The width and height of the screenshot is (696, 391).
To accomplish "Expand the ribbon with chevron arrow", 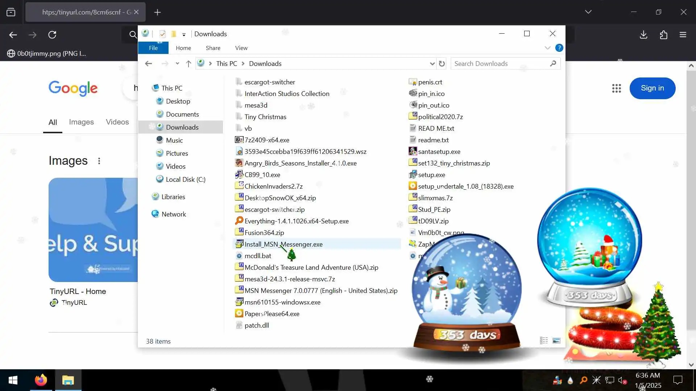I will pyautogui.click(x=547, y=48).
